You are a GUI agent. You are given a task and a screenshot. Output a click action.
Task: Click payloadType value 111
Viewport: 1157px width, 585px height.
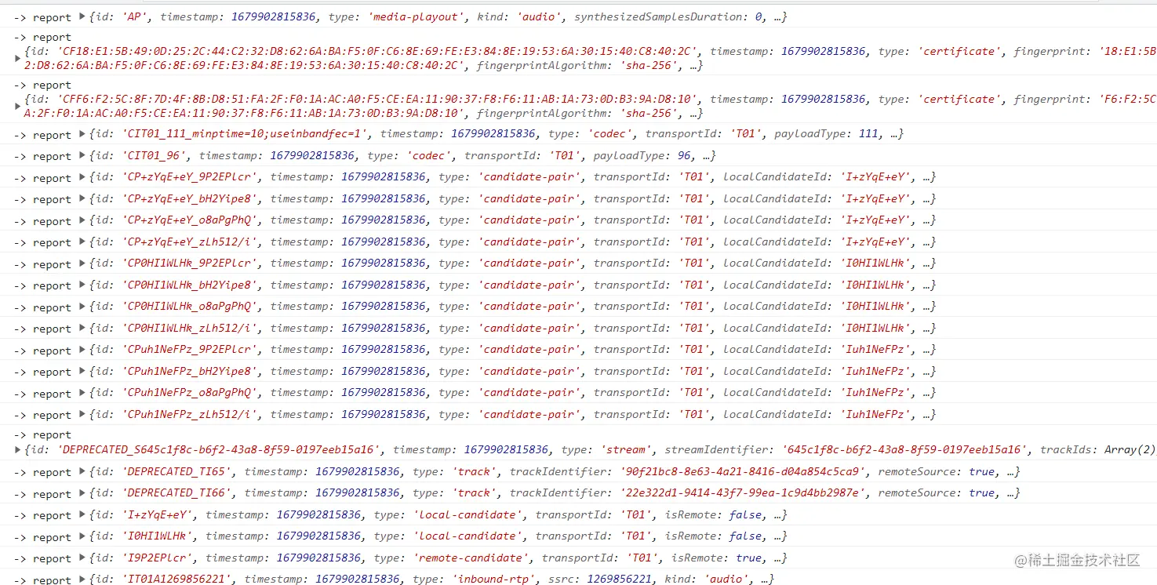click(x=869, y=134)
